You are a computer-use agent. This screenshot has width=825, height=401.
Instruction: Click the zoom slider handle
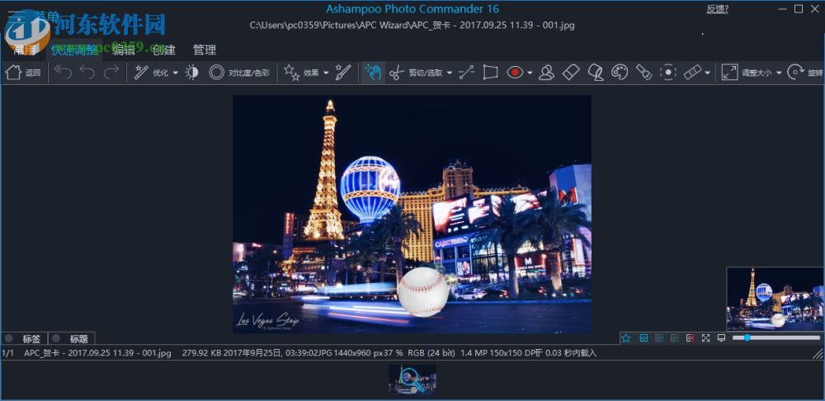(x=747, y=337)
